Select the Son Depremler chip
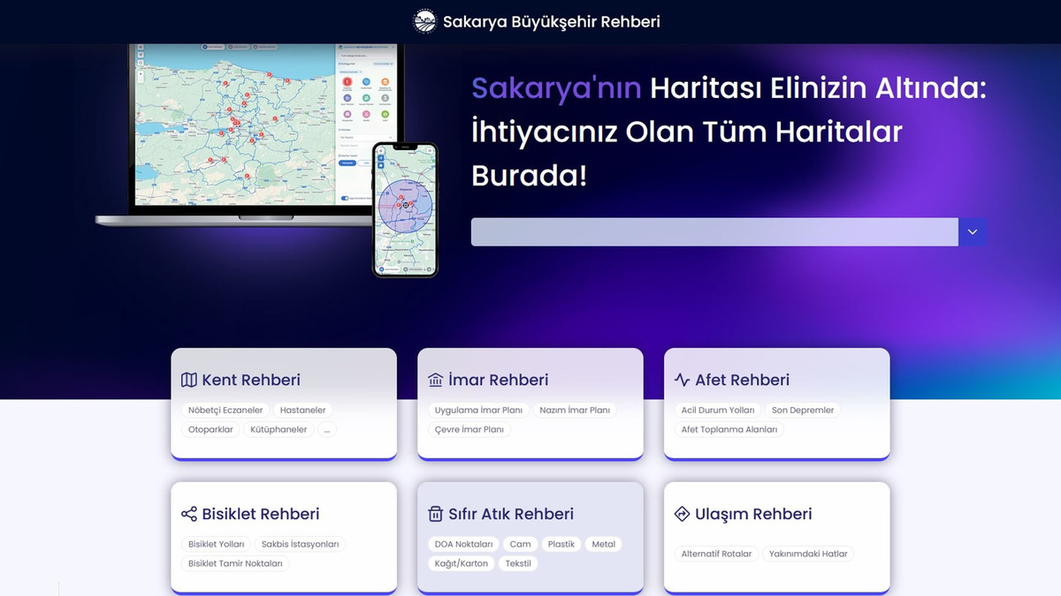 coord(803,410)
